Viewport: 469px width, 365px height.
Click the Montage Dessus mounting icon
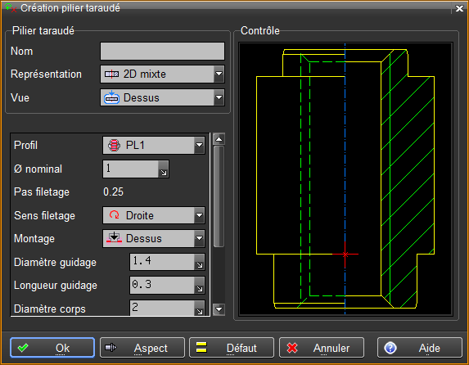coord(114,238)
